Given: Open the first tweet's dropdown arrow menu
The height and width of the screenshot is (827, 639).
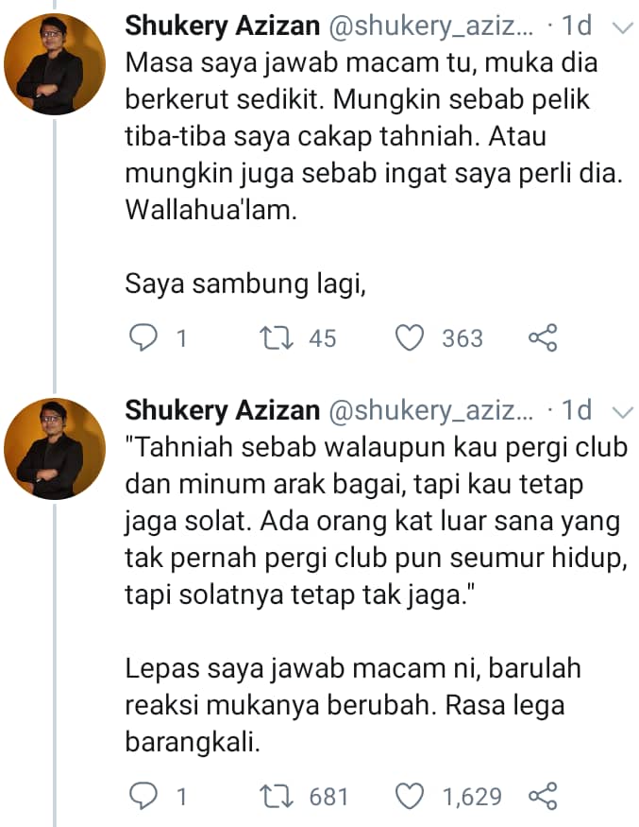Looking at the screenshot, I should tap(622, 30).
